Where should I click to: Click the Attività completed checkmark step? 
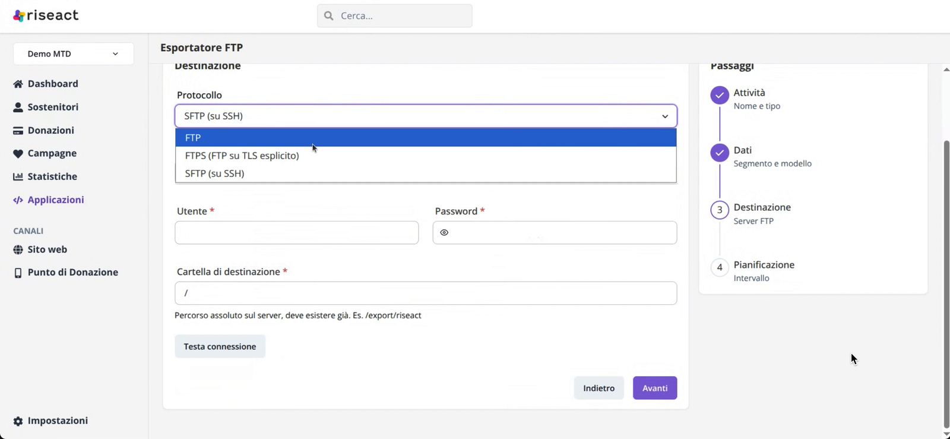[720, 95]
